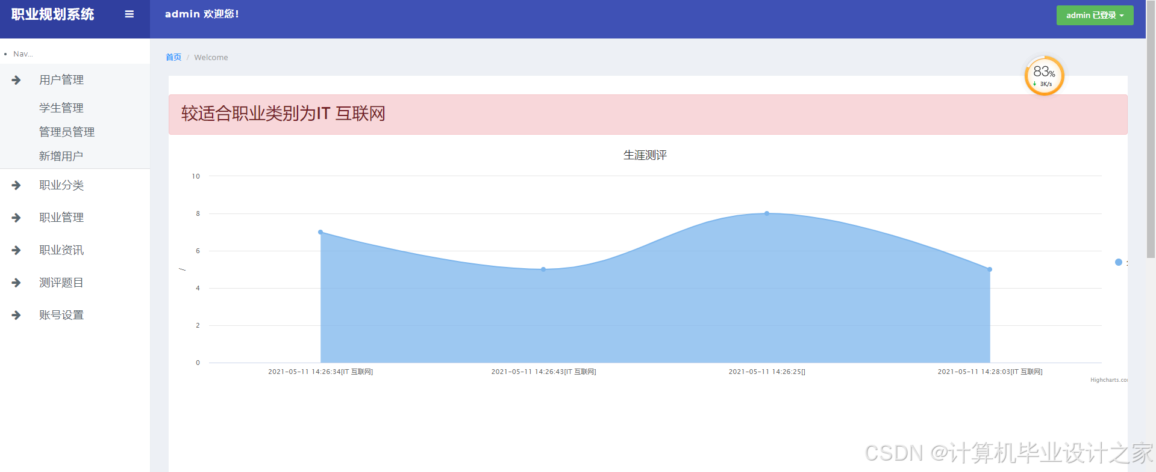The image size is (1156, 472).
Task: Click x-axis label 2021-05-11 14:28:03[IT 互联网]
Action: click(990, 372)
